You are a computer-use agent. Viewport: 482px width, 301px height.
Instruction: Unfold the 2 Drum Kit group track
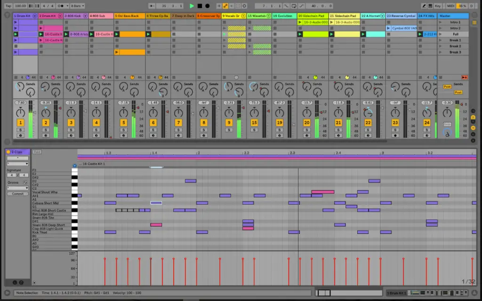tap(60, 16)
